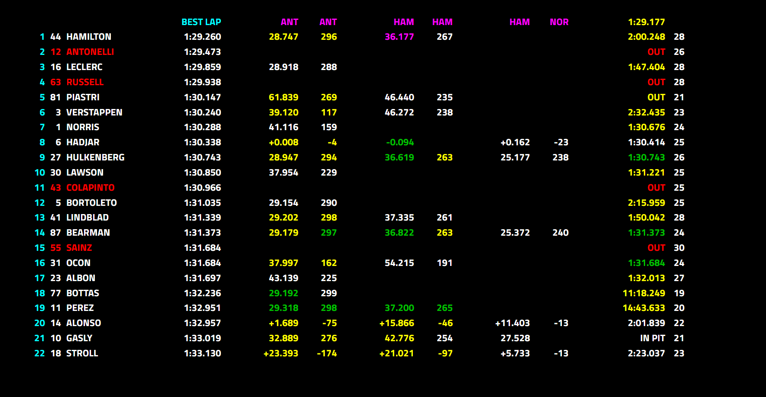Select SAINZ lap count 30
This screenshot has height=397, width=766.
(679, 248)
